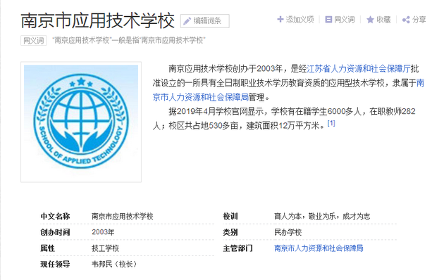Screen dimensions: 444x280
Task: Click the 创办时间 field label
Action: (x=55, y=232)
